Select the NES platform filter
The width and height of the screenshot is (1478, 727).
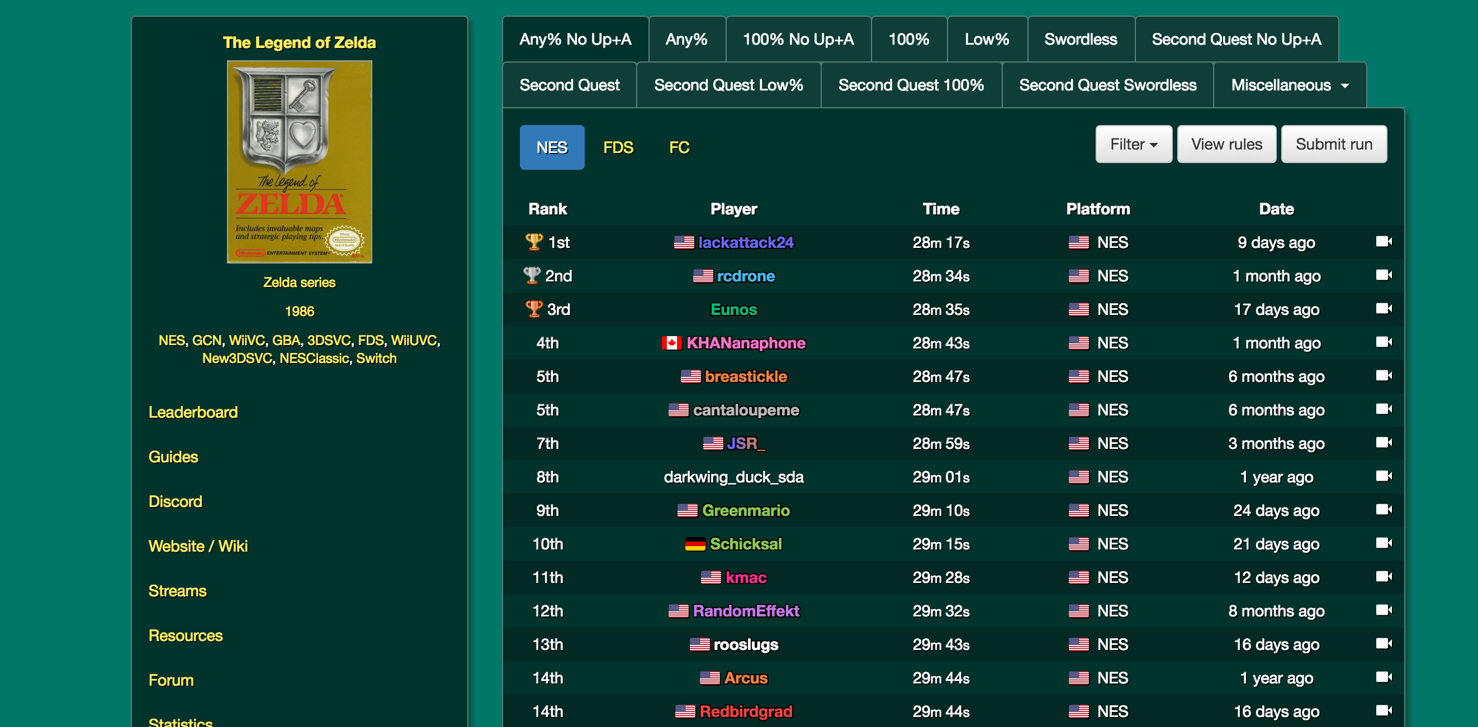552,147
